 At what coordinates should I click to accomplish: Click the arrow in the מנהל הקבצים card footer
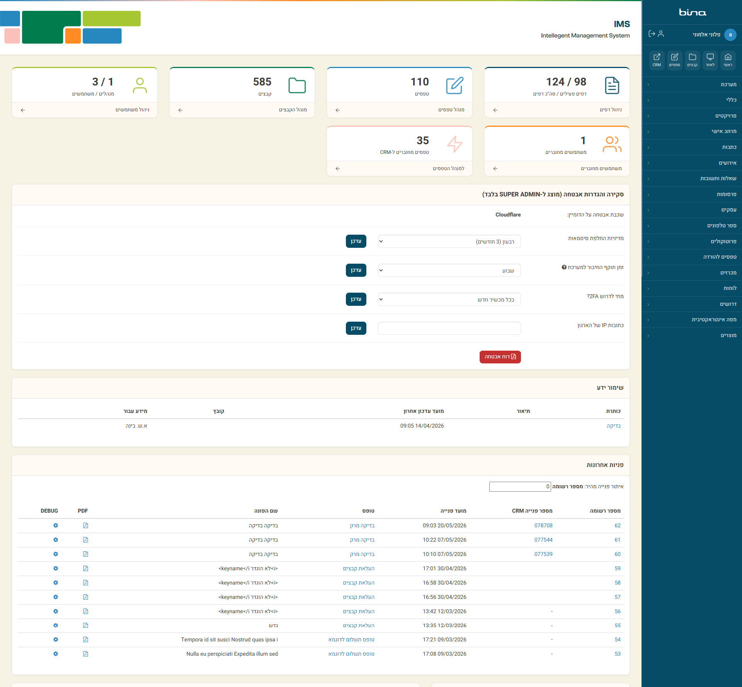(x=180, y=110)
